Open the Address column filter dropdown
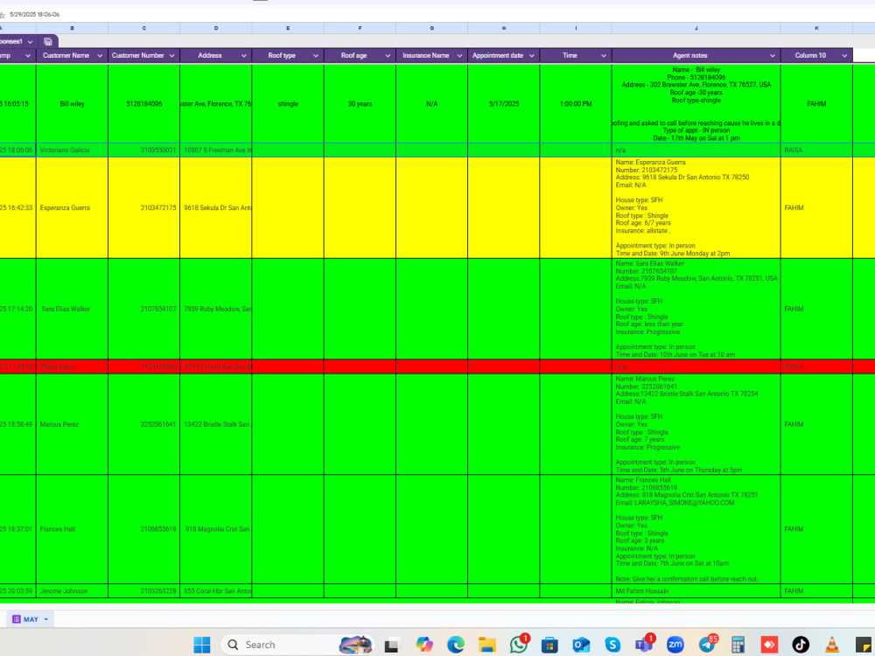Viewport: 875px width, 656px height. [244, 56]
